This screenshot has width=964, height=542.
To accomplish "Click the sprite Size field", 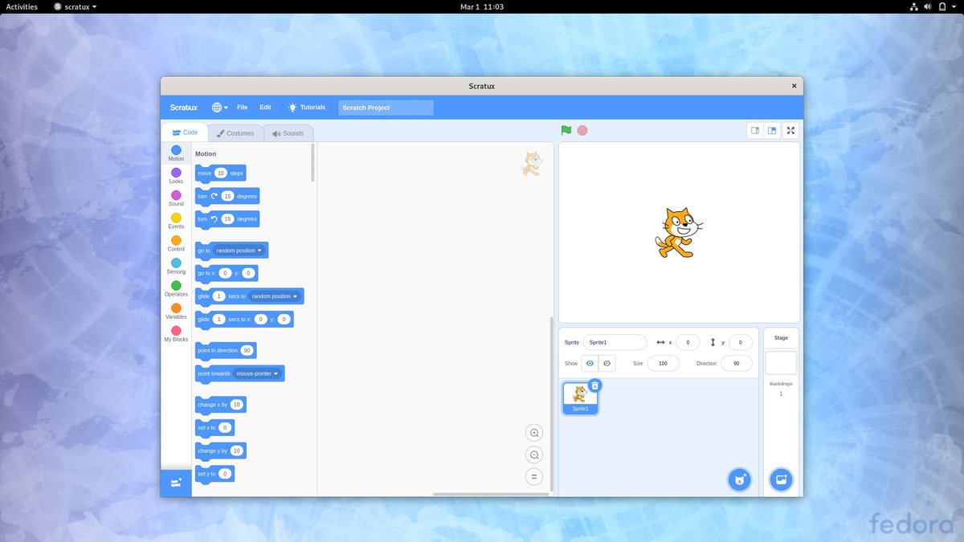I will point(663,364).
